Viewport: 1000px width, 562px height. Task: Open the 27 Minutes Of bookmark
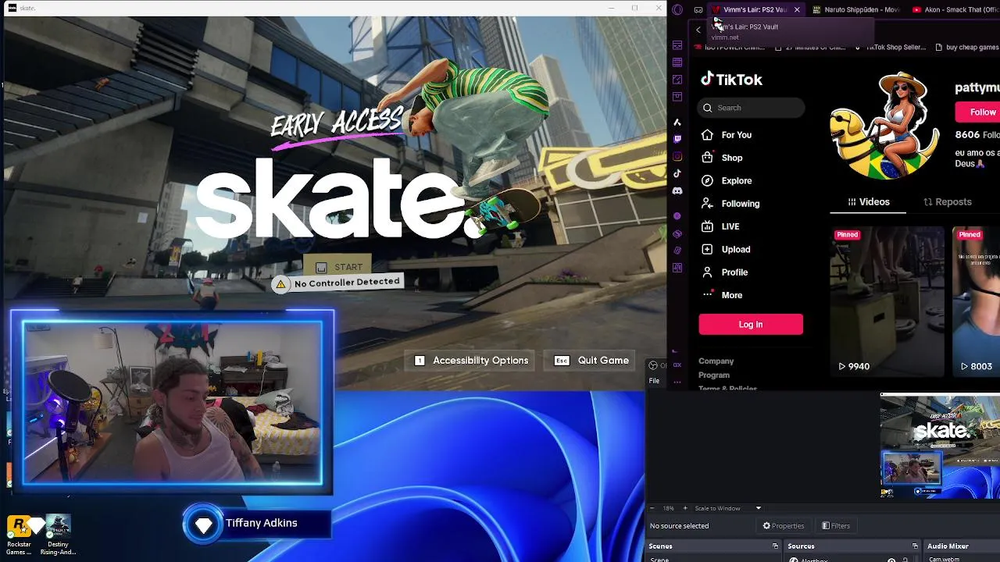810,47
